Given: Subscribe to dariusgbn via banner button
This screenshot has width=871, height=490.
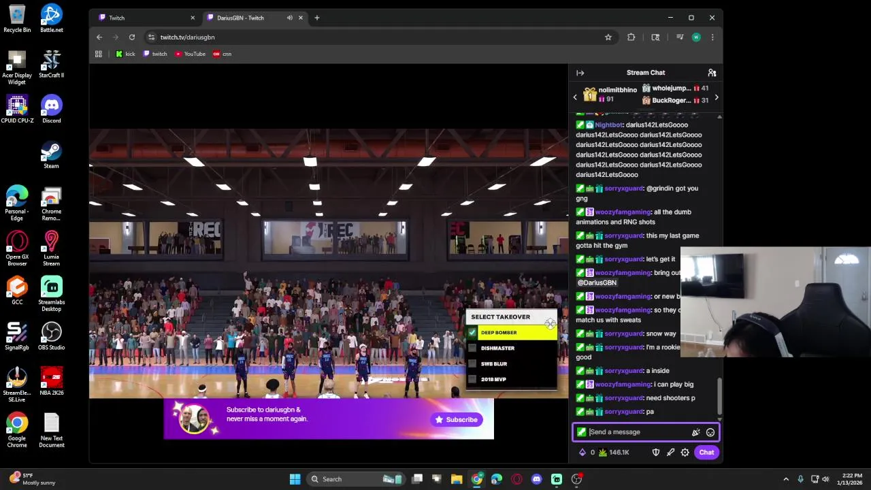Looking at the screenshot, I should pyautogui.click(x=457, y=420).
